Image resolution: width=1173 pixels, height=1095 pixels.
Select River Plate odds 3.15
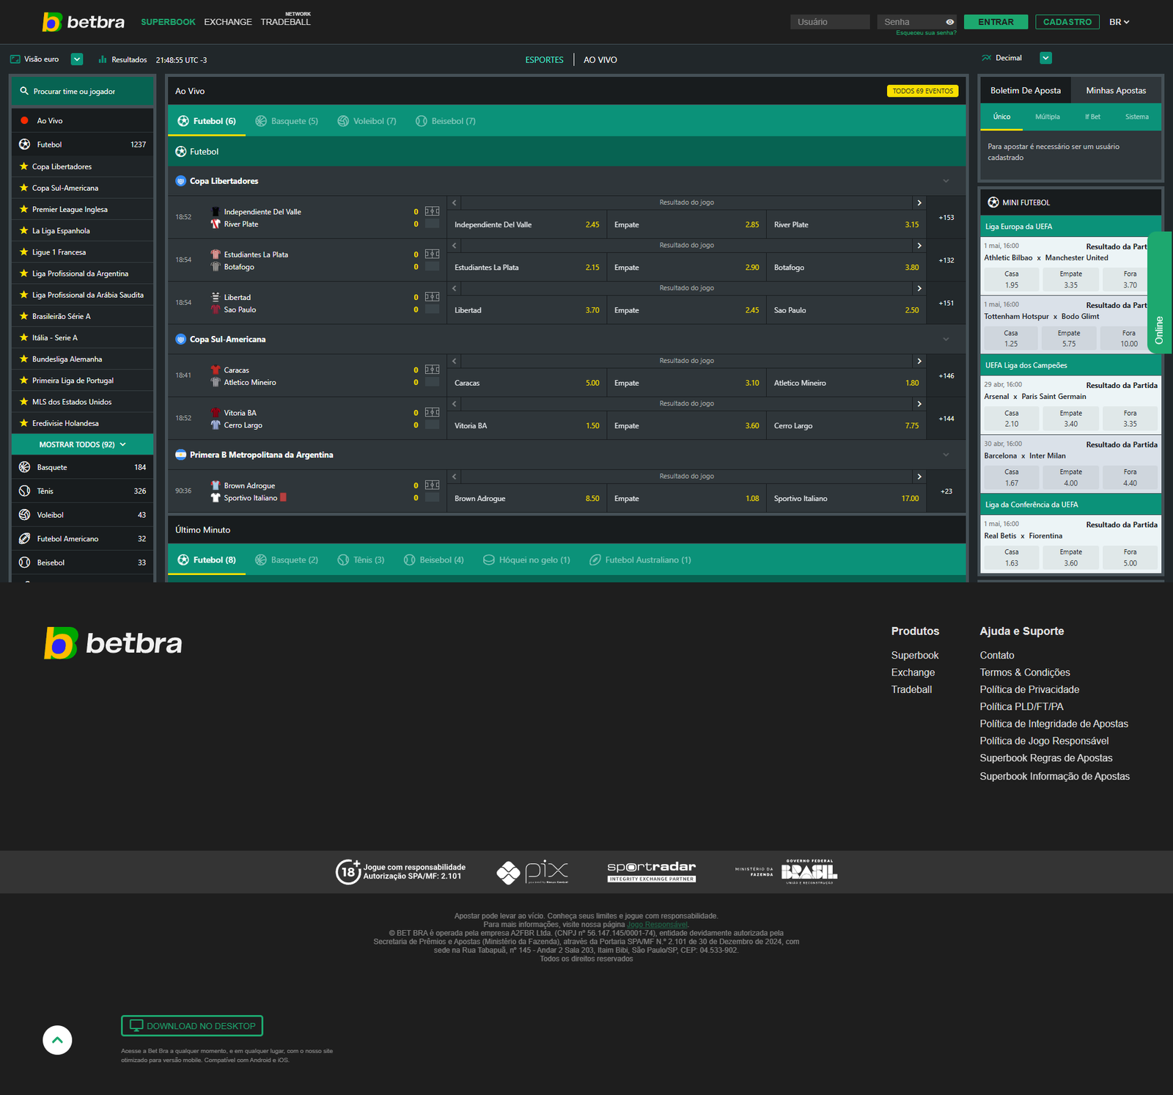846,224
